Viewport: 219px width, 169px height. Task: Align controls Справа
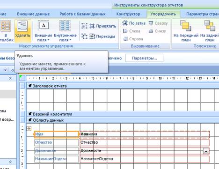click(x=133, y=39)
